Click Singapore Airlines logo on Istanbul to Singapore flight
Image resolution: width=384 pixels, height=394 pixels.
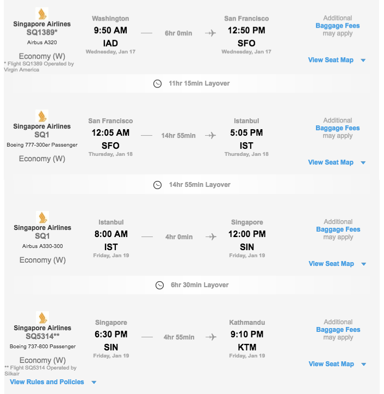[x=42, y=217]
